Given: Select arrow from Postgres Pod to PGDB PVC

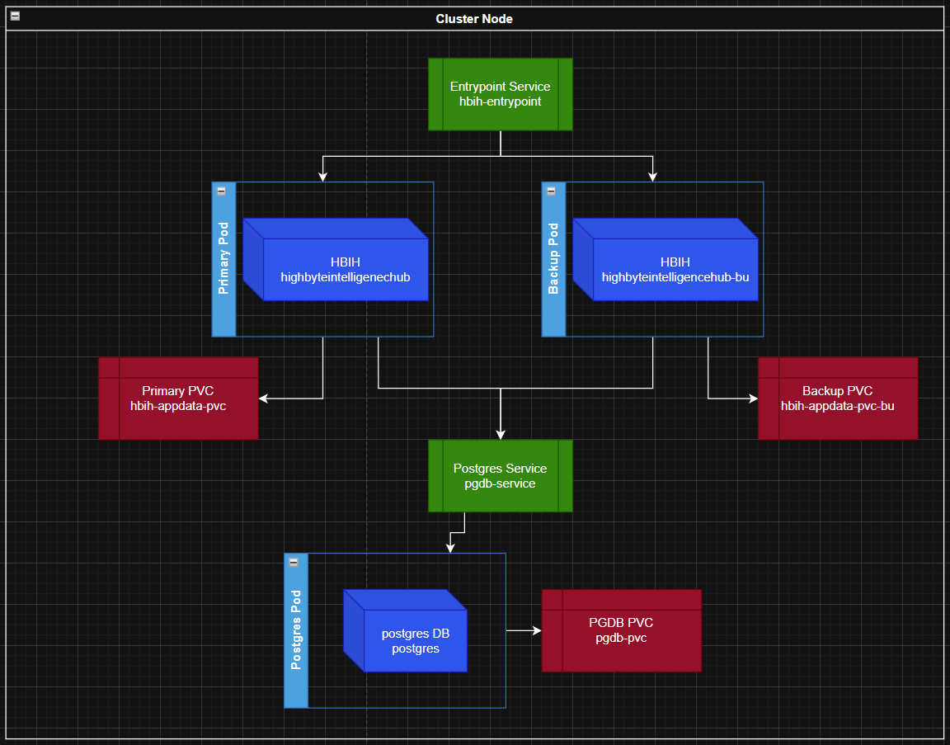Looking at the screenshot, I should (522, 630).
